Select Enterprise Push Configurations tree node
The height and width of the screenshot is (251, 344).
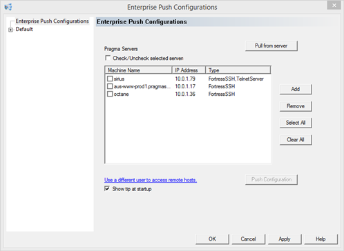pyautogui.click(x=52, y=21)
